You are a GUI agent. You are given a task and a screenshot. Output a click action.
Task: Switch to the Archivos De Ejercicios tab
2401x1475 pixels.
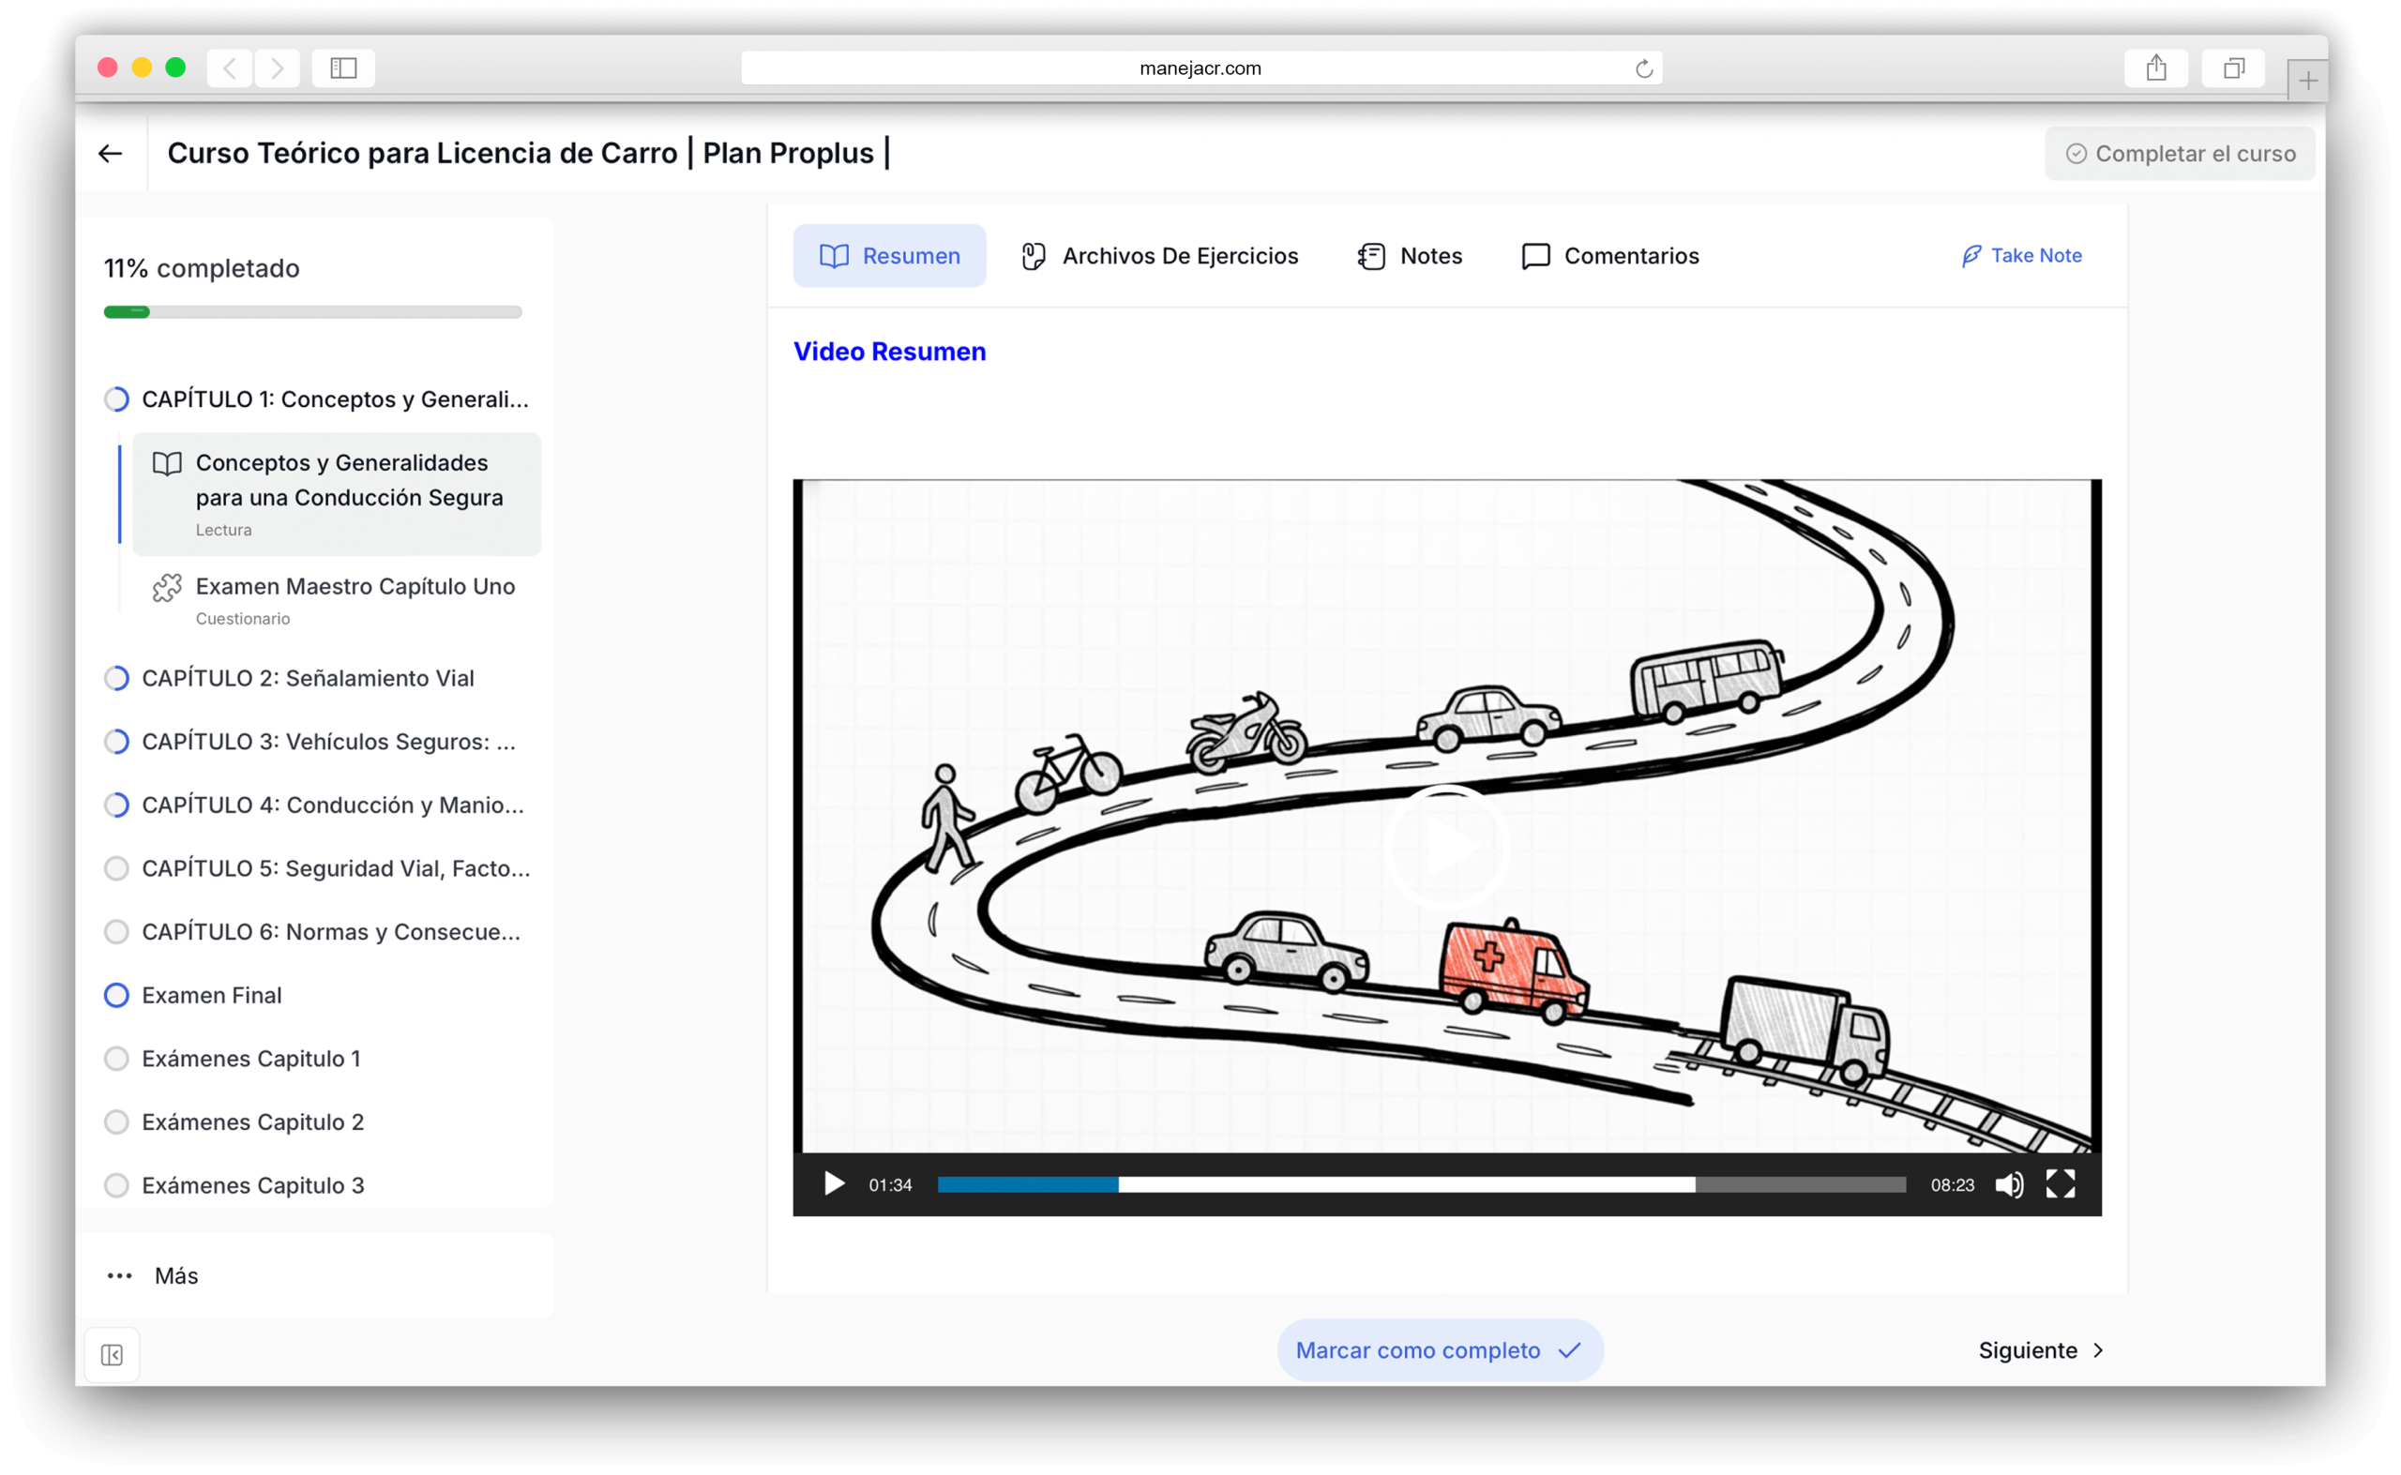(x=1159, y=256)
